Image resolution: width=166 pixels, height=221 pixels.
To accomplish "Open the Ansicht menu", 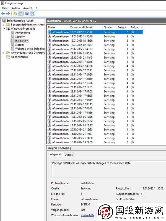I will pyautogui.click(x=28, y=8).
